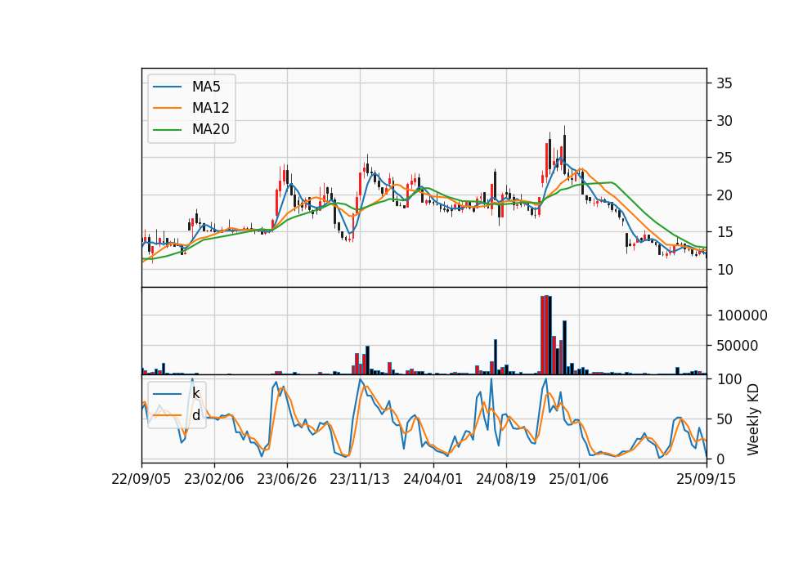The height and width of the screenshot is (564, 785).
Task: Click the volume axis value 100000
Action: click(x=742, y=316)
